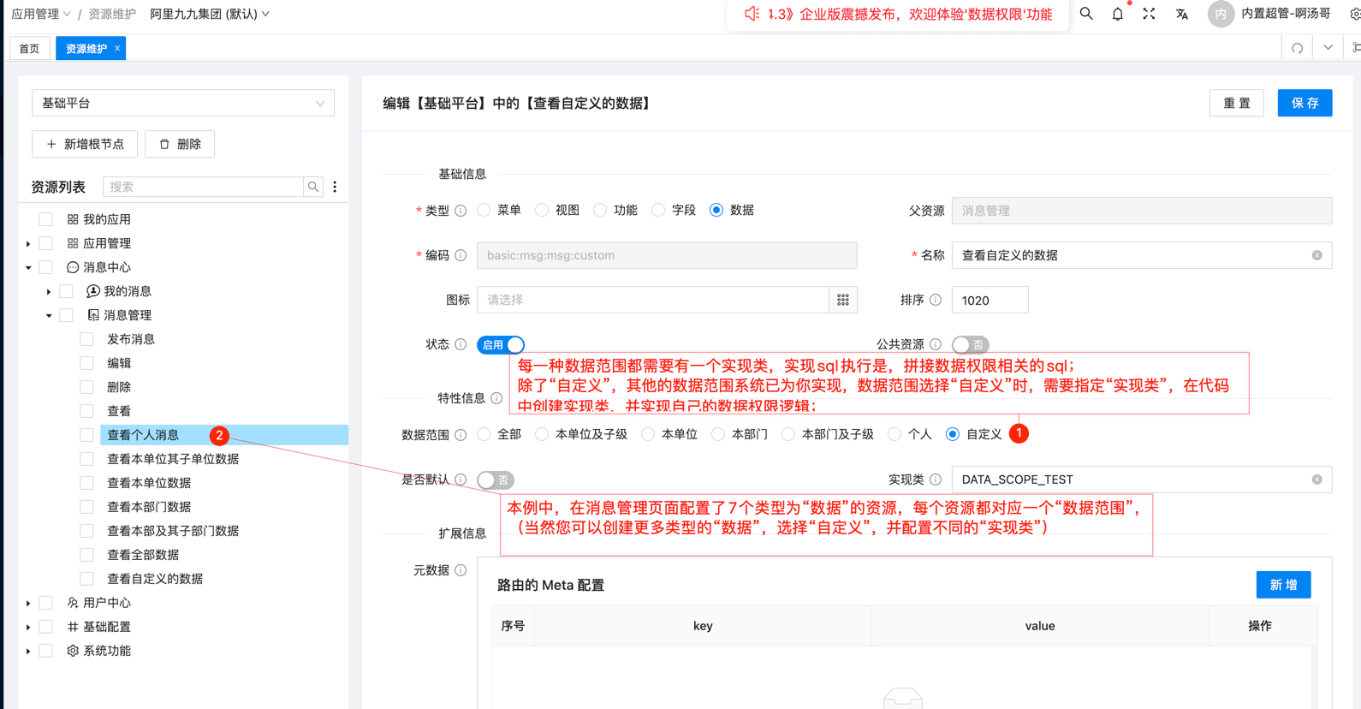Click the 新增根节点 button

(85, 144)
